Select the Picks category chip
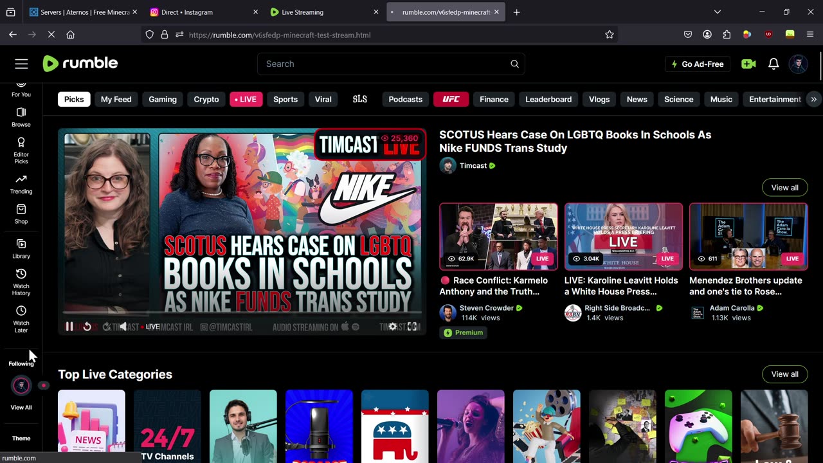823x463 pixels. point(74,99)
